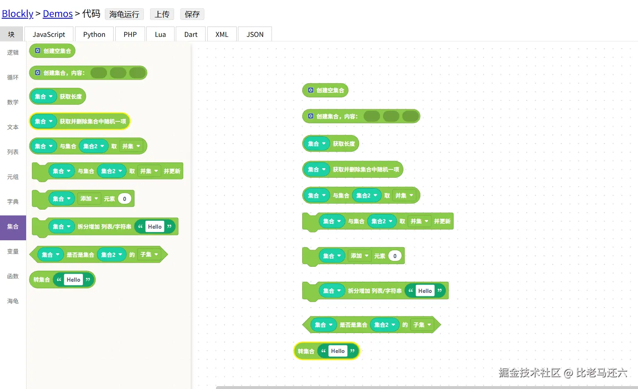Follow the Demos breadcrumb link

pyautogui.click(x=58, y=14)
